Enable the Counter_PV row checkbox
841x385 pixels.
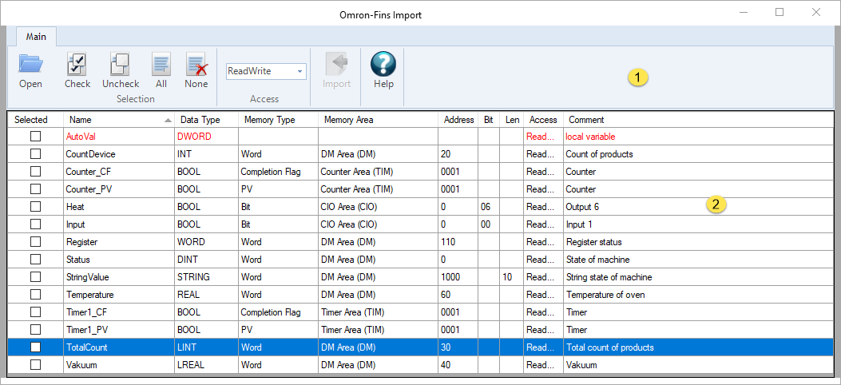click(35, 189)
